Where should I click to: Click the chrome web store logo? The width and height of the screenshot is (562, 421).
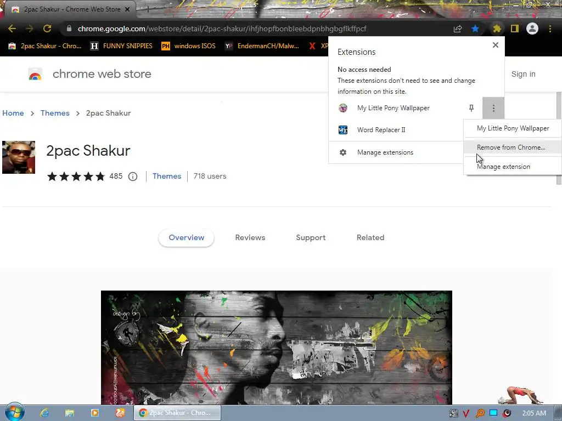coord(35,74)
